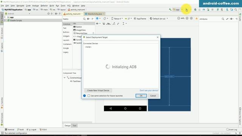
Task: Open the design surface layers dropdown
Action: point(98,19)
